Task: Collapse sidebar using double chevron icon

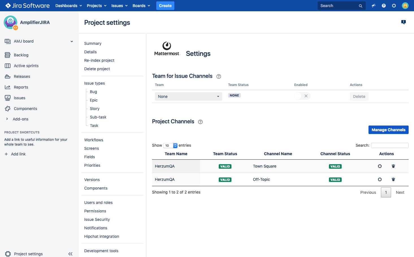Action: tap(70, 254)
